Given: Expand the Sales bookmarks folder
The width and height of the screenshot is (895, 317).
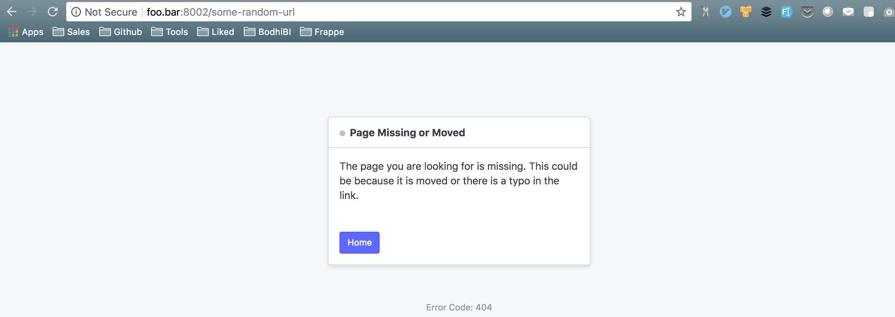Looking at the screenshot, I should [x=71, y=32].
